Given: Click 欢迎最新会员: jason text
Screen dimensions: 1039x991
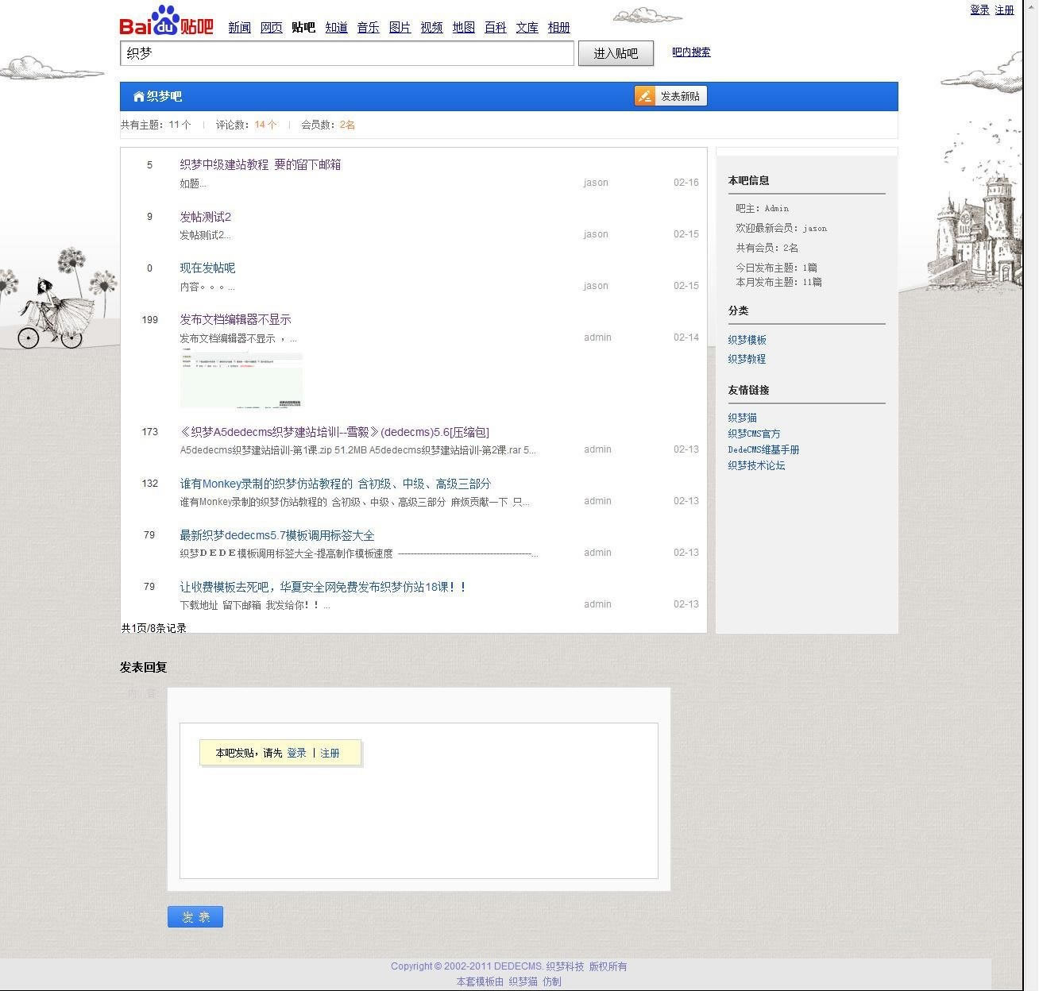Looking at the screenshot, I should (x=781, y=228).
